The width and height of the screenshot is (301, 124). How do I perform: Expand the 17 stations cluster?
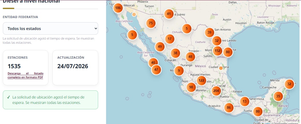coord(170,39)
